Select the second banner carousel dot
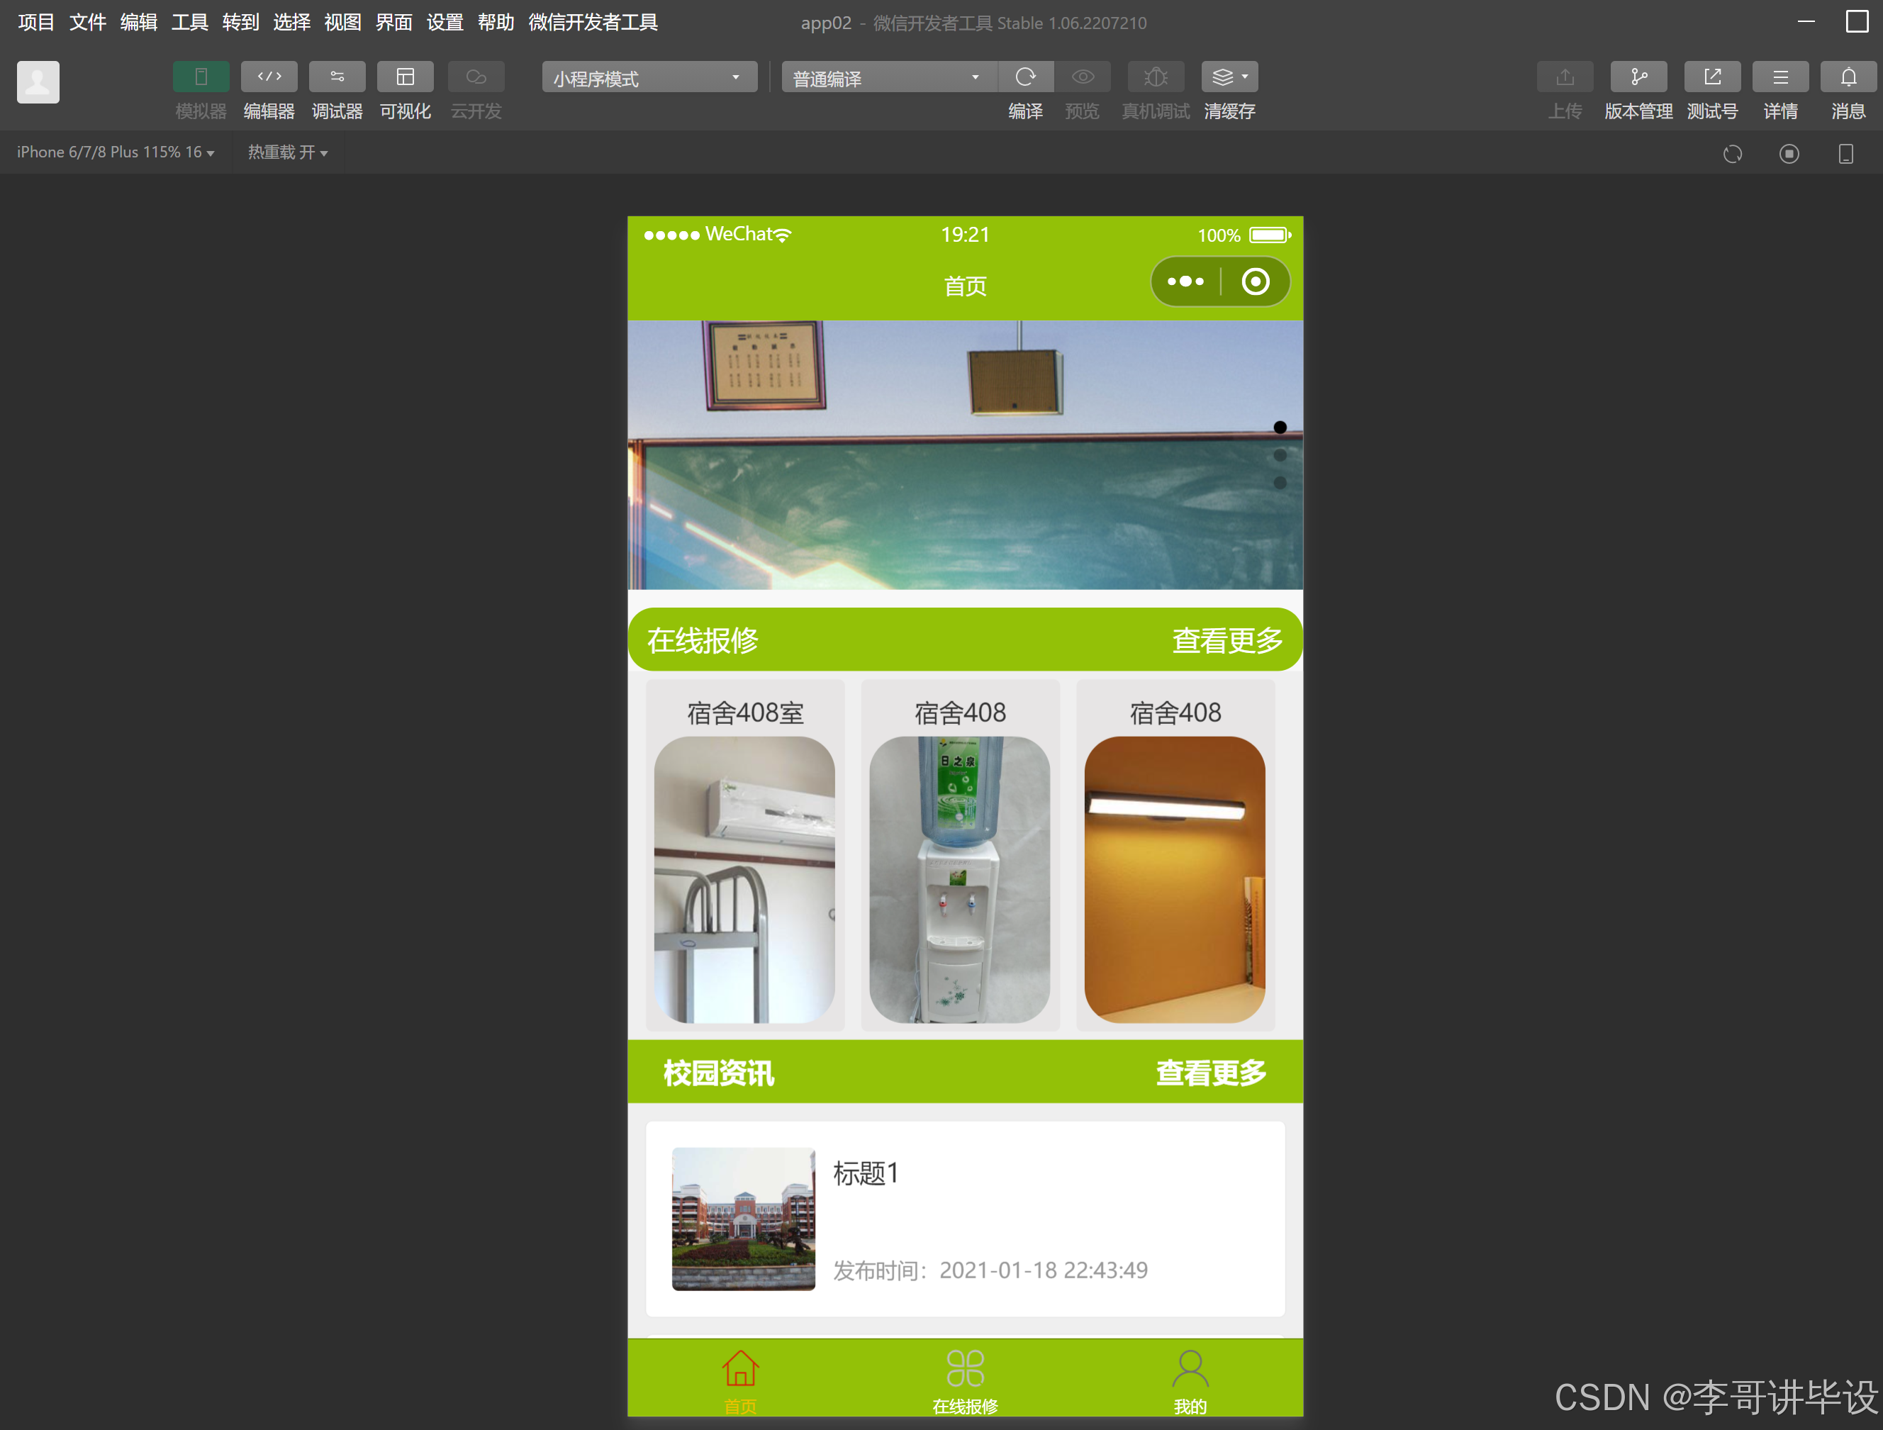1883x1430 pixels. tap(1280, 455)
